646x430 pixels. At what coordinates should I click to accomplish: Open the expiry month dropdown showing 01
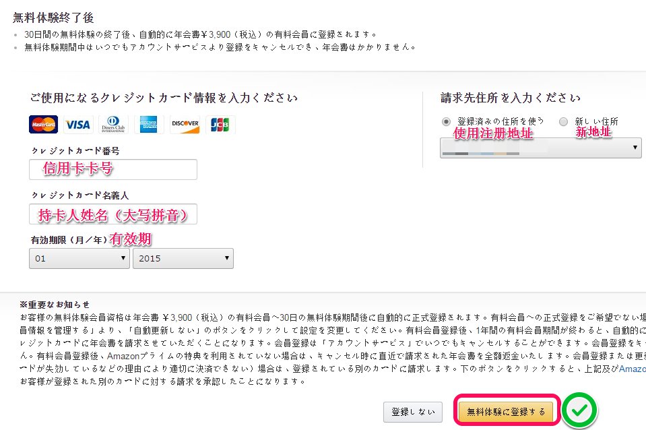pyautogui.click(x=79, y=259)
